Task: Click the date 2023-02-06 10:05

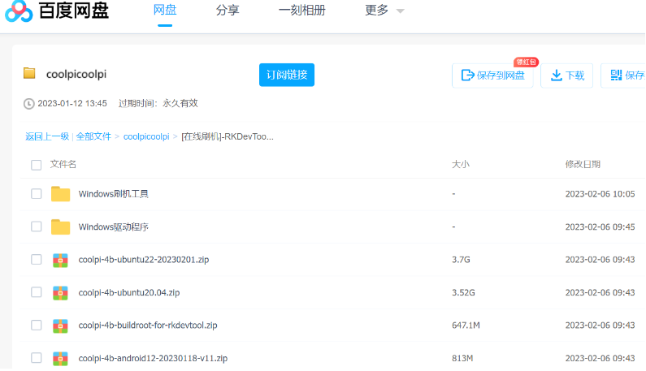Action: [600, 194]
